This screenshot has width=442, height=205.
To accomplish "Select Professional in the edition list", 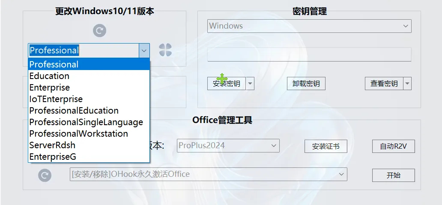I will 89,64.
